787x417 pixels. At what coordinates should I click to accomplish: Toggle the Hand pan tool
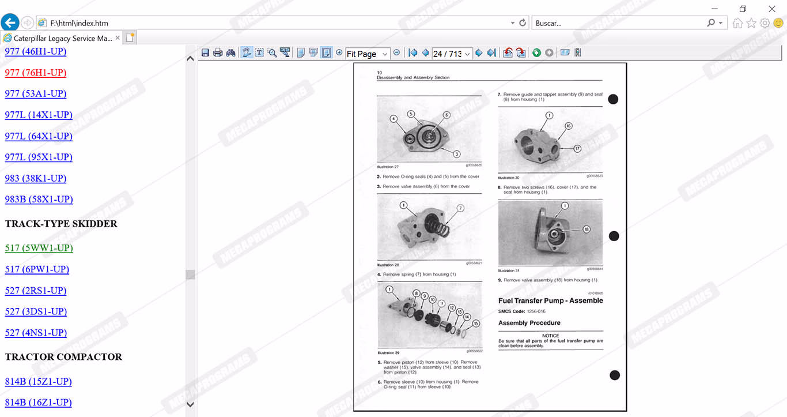247,53
